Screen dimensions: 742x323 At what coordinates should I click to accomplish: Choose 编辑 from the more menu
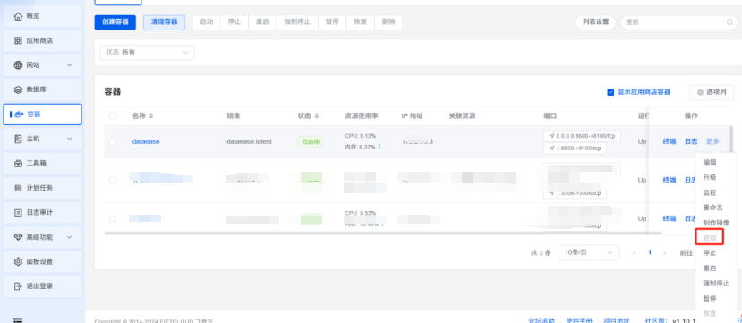pyautogui.click(x=710, y=162)
